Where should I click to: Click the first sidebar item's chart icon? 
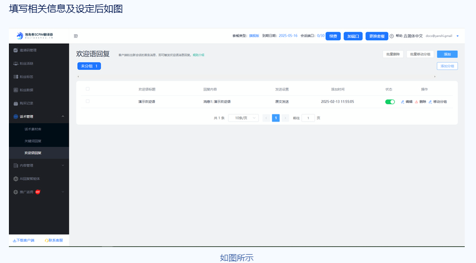pos(16,50)
